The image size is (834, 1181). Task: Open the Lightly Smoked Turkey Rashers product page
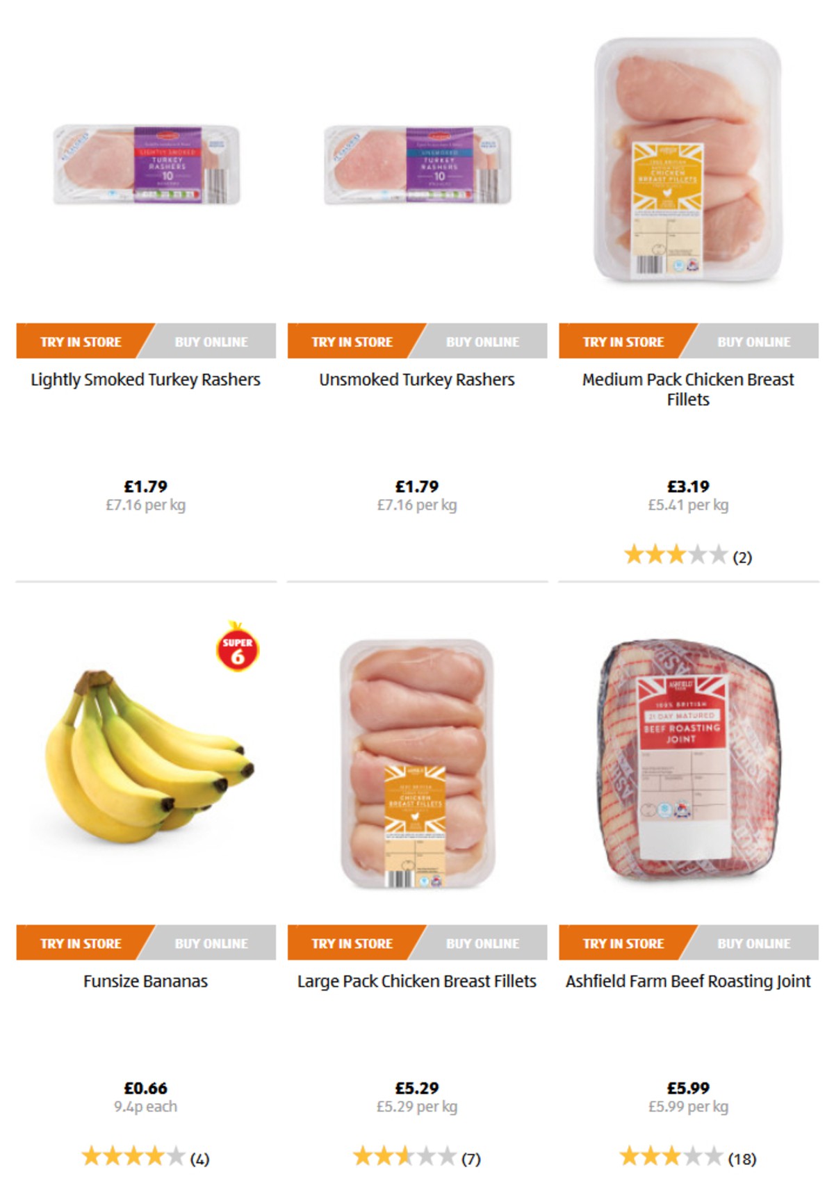(x=145, y=380)
